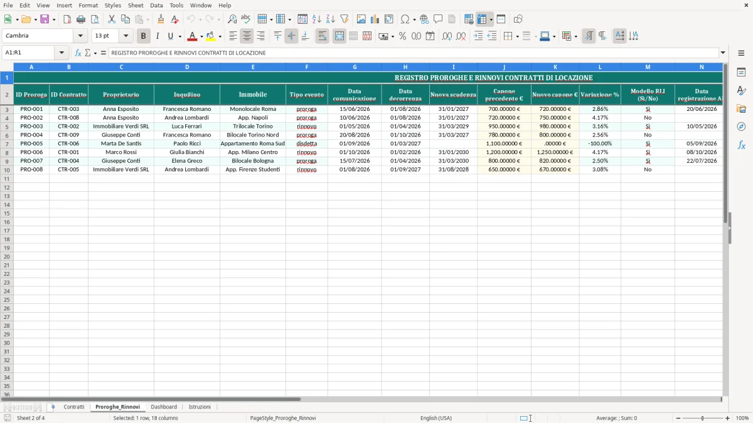This screenshot has height=423, width=753.
Task: Open the Tools menu
Action: [x=176, y=5]
